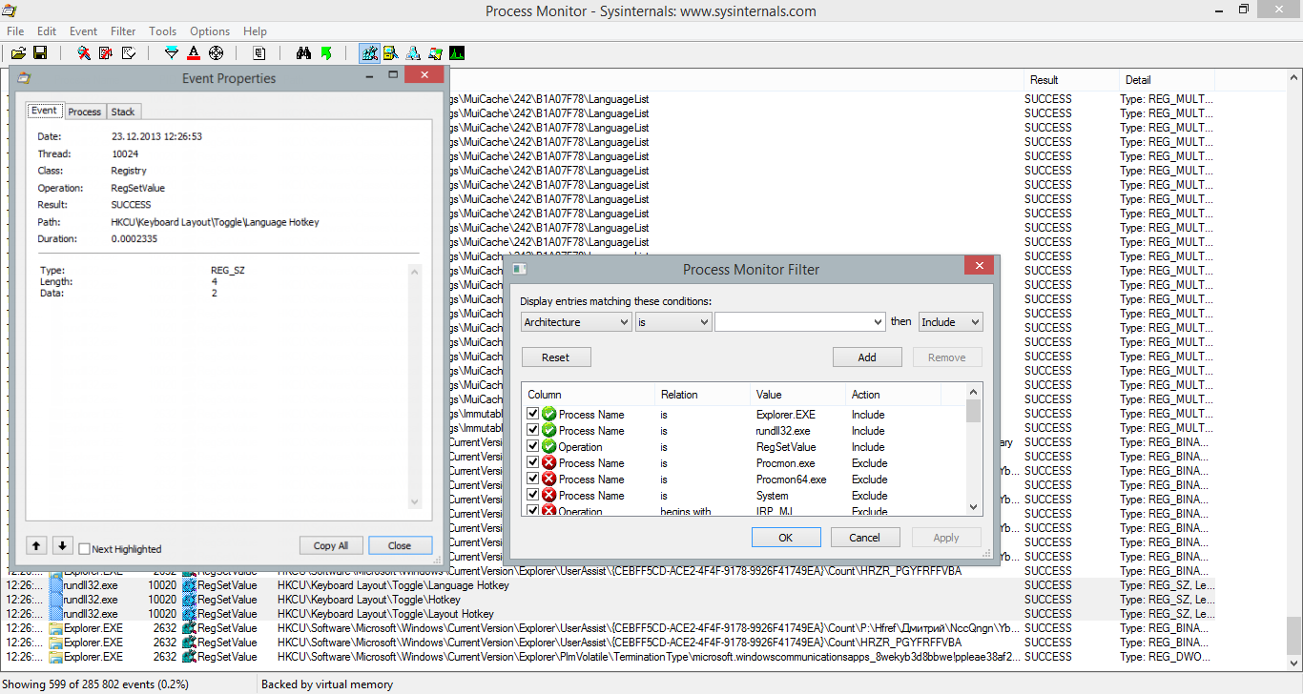Click the Process Monitor app icon in title bar

pos(10,11)
